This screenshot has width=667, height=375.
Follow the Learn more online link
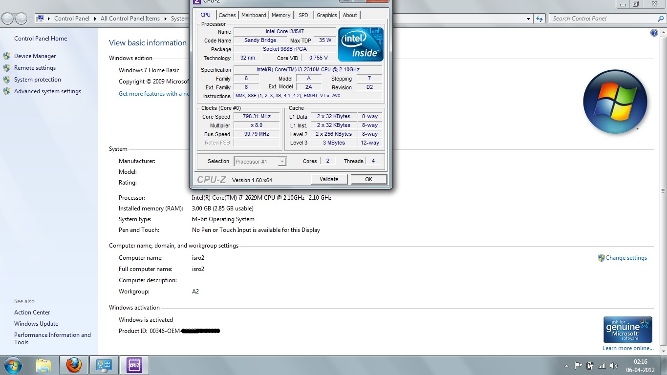628,348
